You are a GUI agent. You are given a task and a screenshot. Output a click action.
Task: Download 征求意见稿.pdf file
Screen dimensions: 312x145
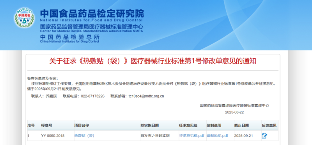coord(191,136)
